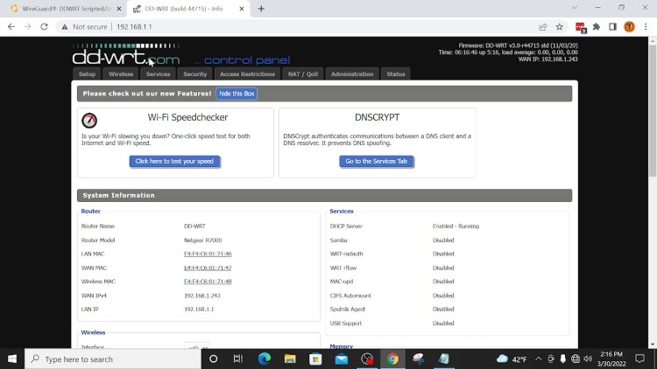Switch to the WireGuard DDWRT tab
The image size is (657, 369).
click(67, 9)
